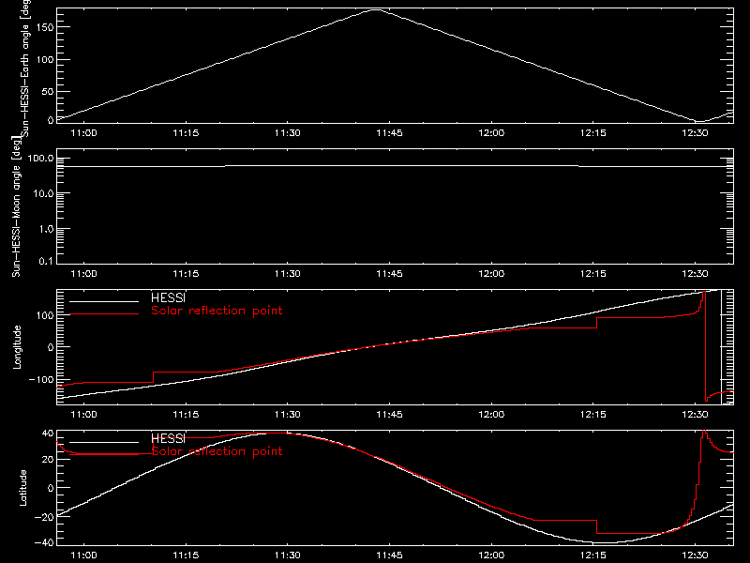
Task: Click the 11:45 tick under the Longitude plot
Action: point(389,415)
